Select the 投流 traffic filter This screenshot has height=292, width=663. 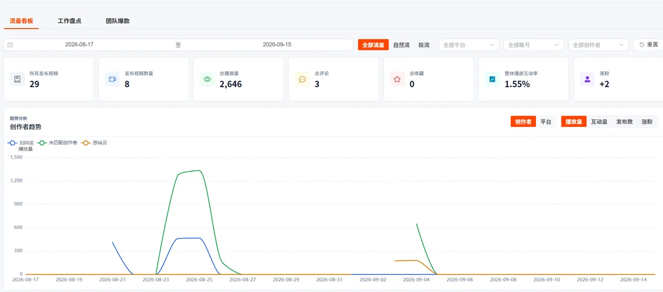click(424, 45)
